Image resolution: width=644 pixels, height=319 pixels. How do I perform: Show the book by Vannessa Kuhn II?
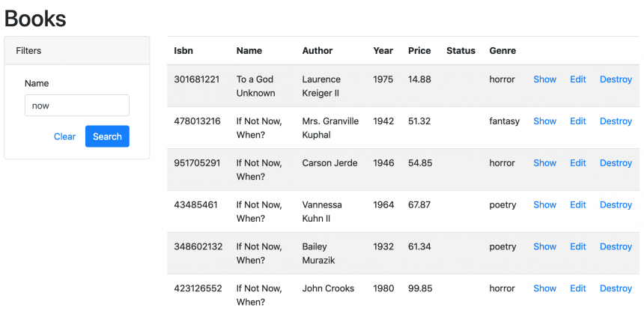(x=544, y=205)
